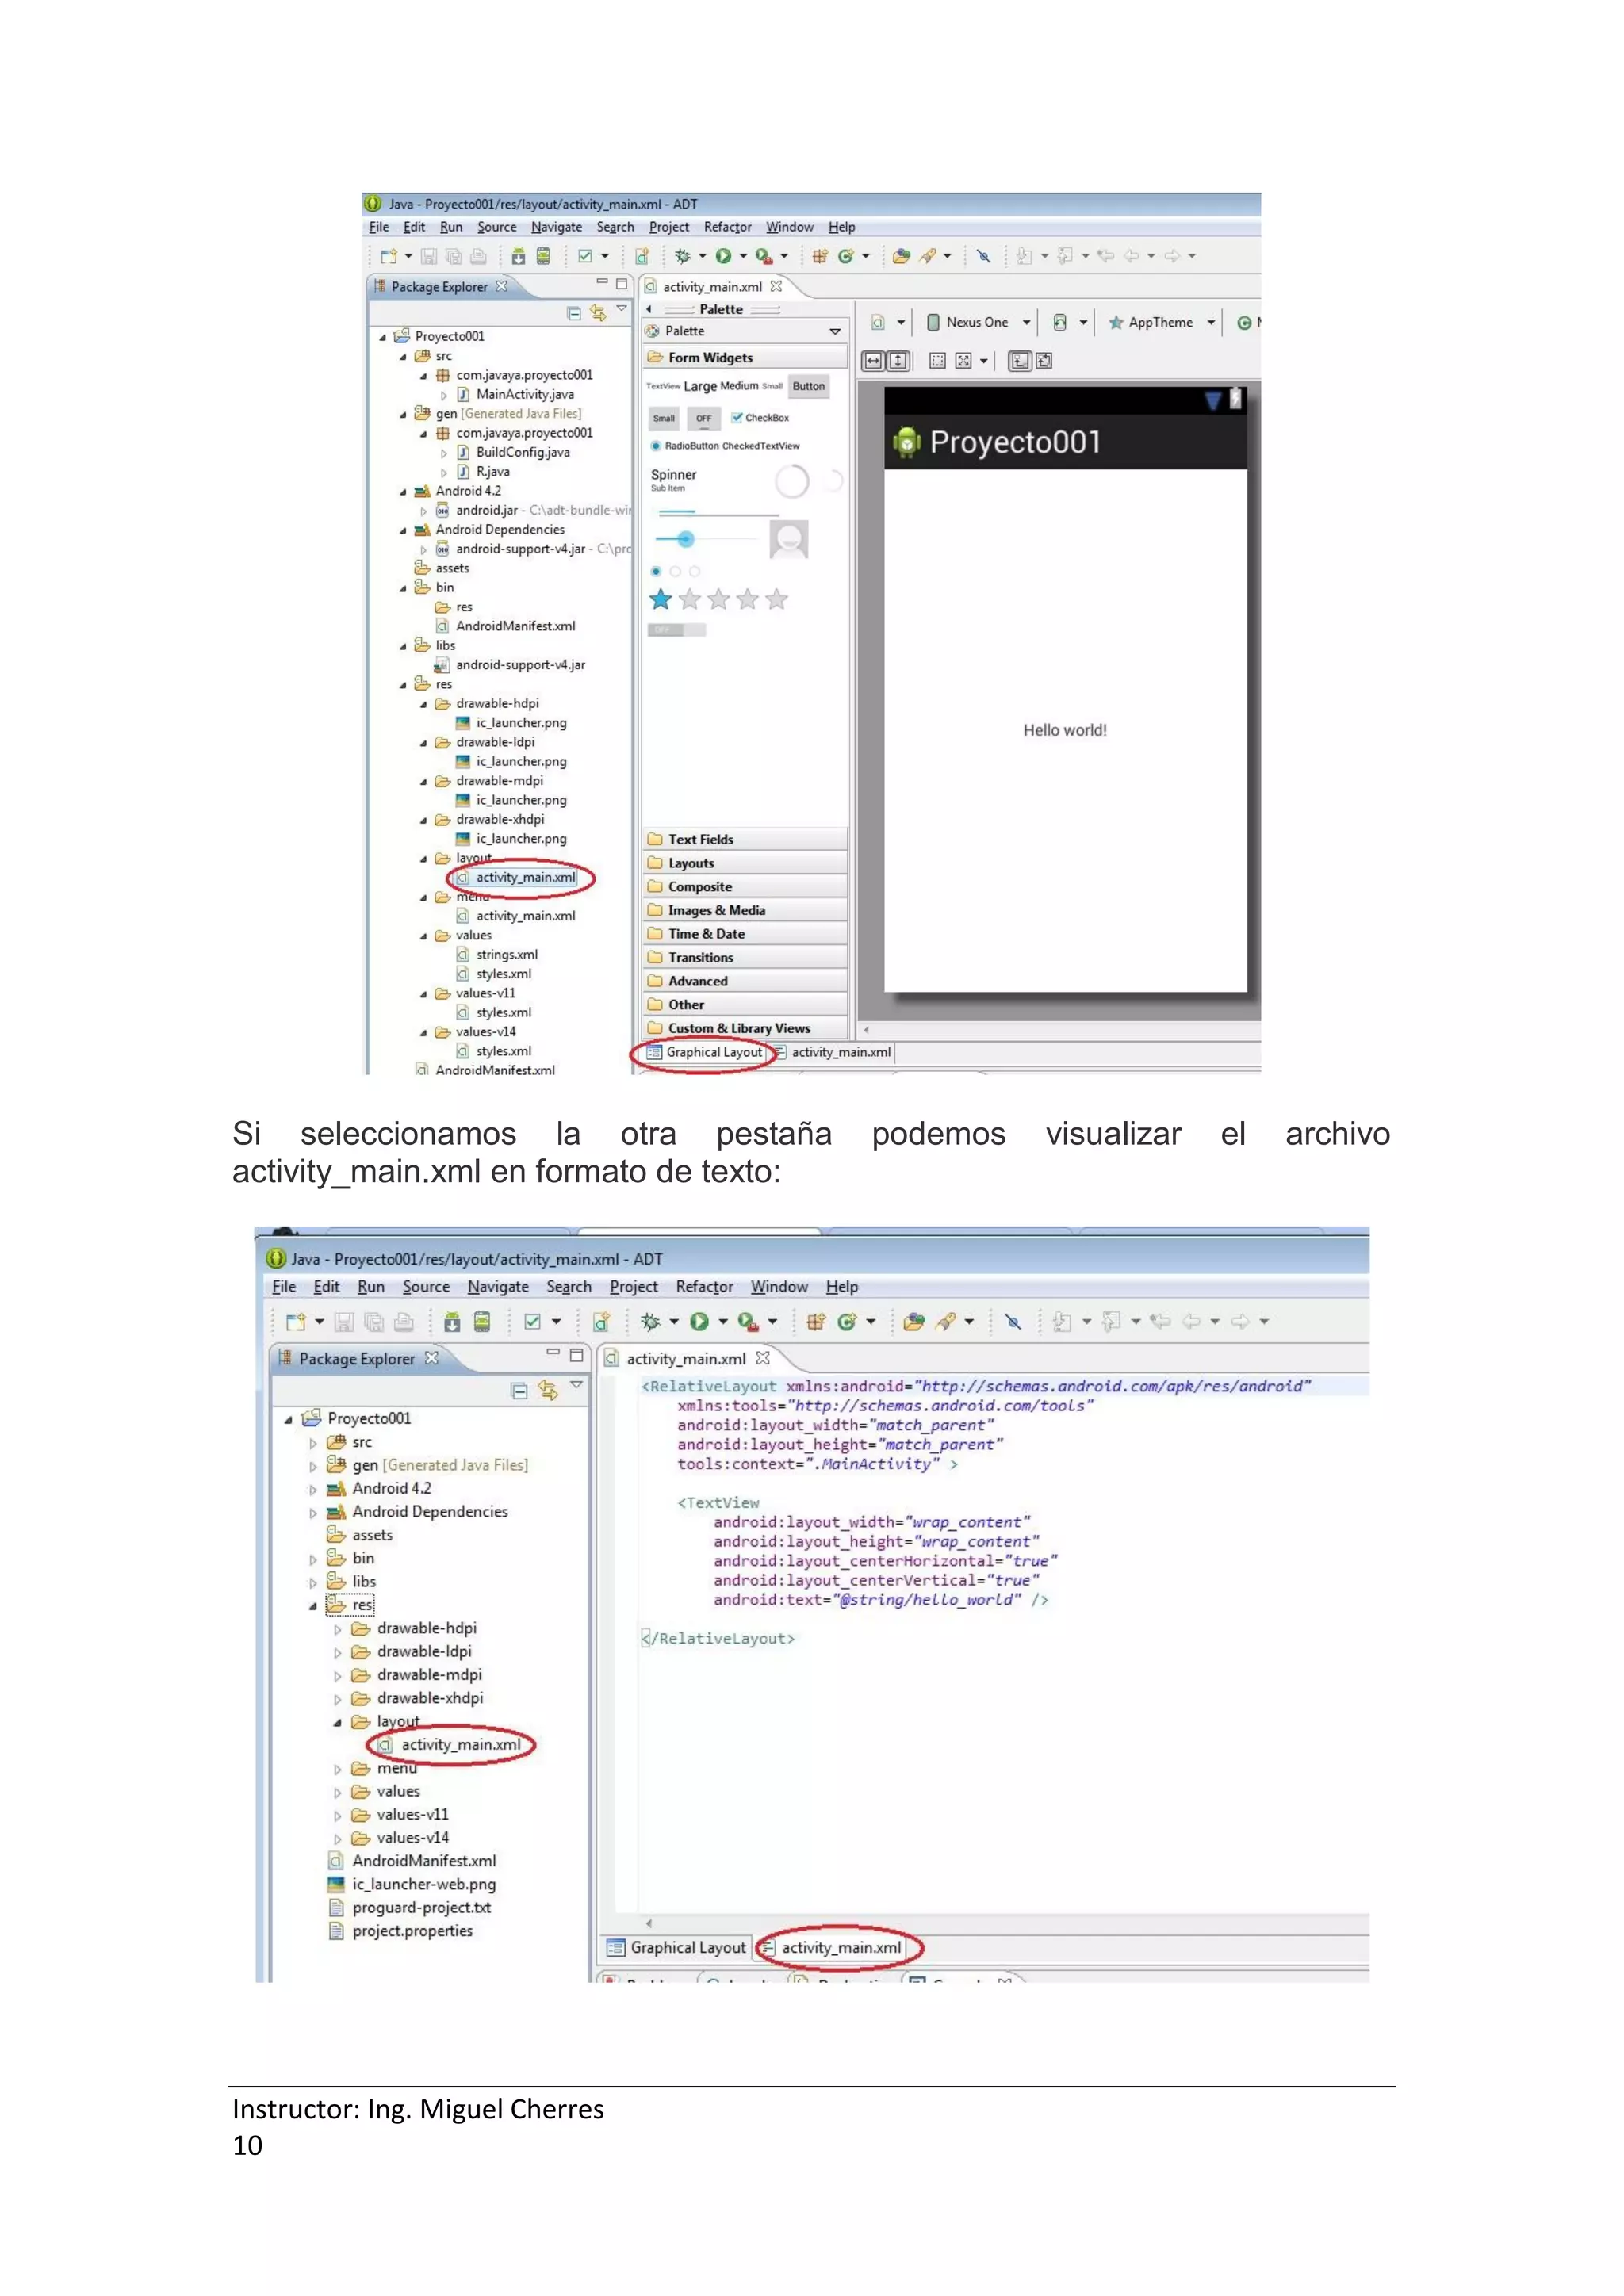Select RadioButton widget in palette
This screenshot has width=1624, height=2296.
tap(685, 446)
